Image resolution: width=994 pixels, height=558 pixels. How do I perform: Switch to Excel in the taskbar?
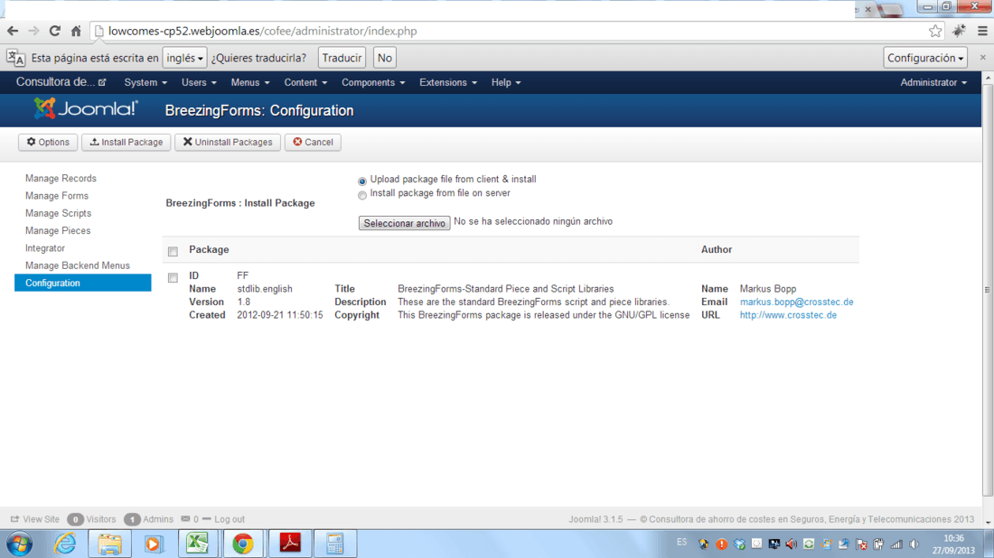[x=198, y=544]
